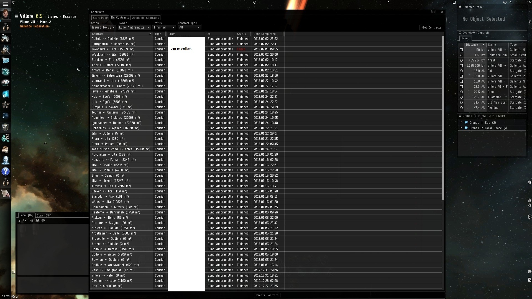The height and width of the screenshot is (299, 532).
Task: Open the Status Finished dropdown
Action: coord(164,27)
